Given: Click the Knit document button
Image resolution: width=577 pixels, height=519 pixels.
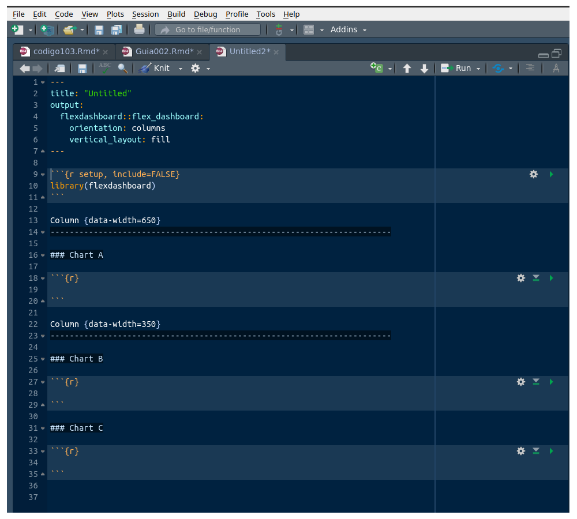Looking at the screenshot, I should point(155,68).
